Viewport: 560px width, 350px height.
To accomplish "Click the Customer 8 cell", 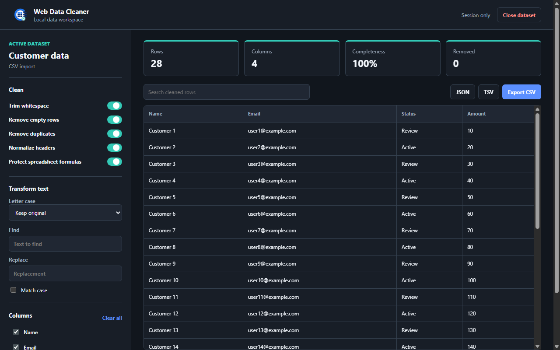I will tap(193, 247).
